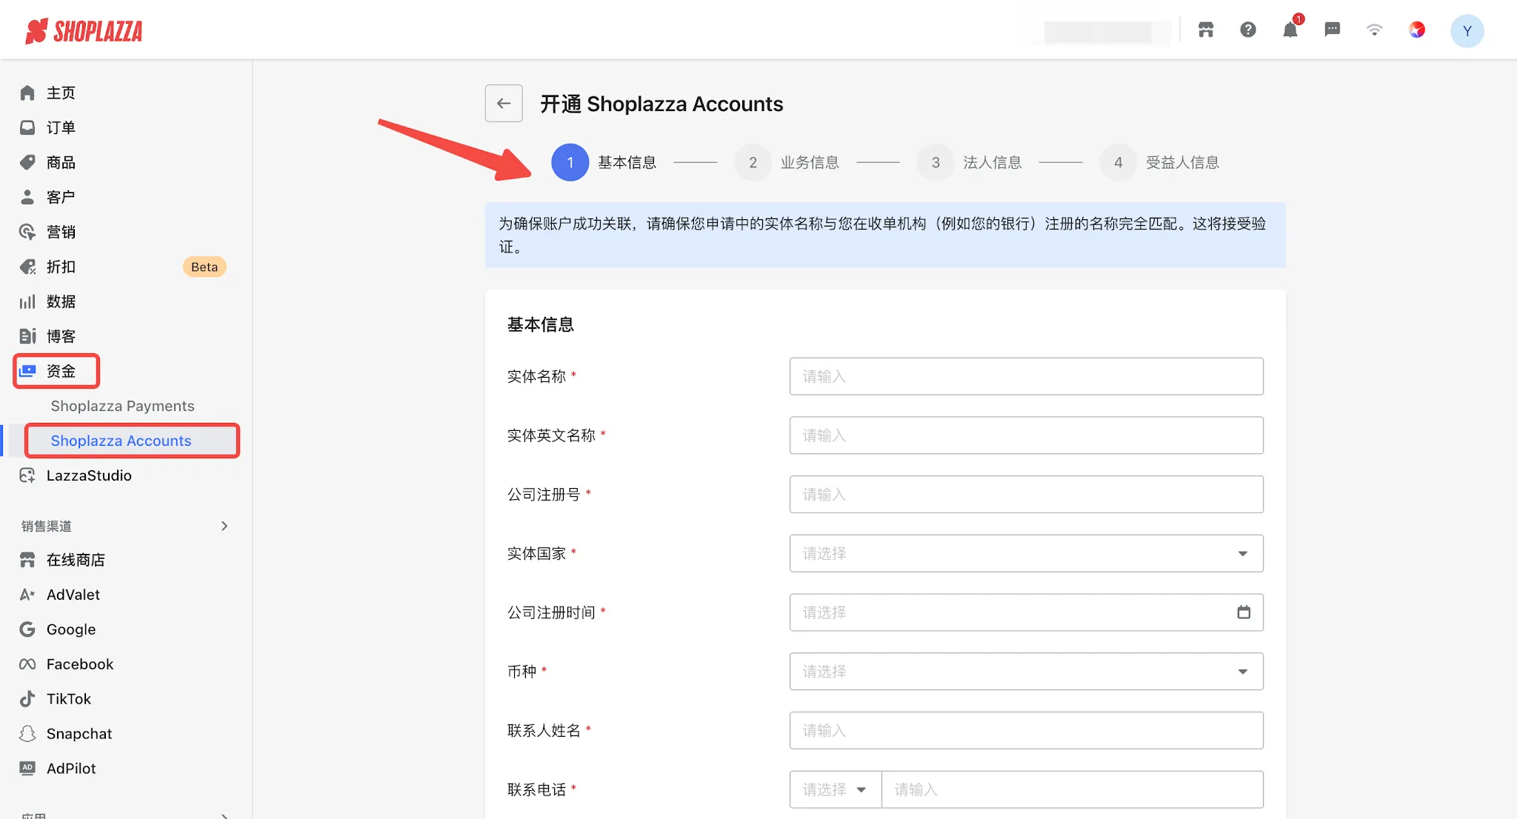Click the inbox icon beside 订单
This screenshot has height=819, width=1517.
tap(27, 127)
